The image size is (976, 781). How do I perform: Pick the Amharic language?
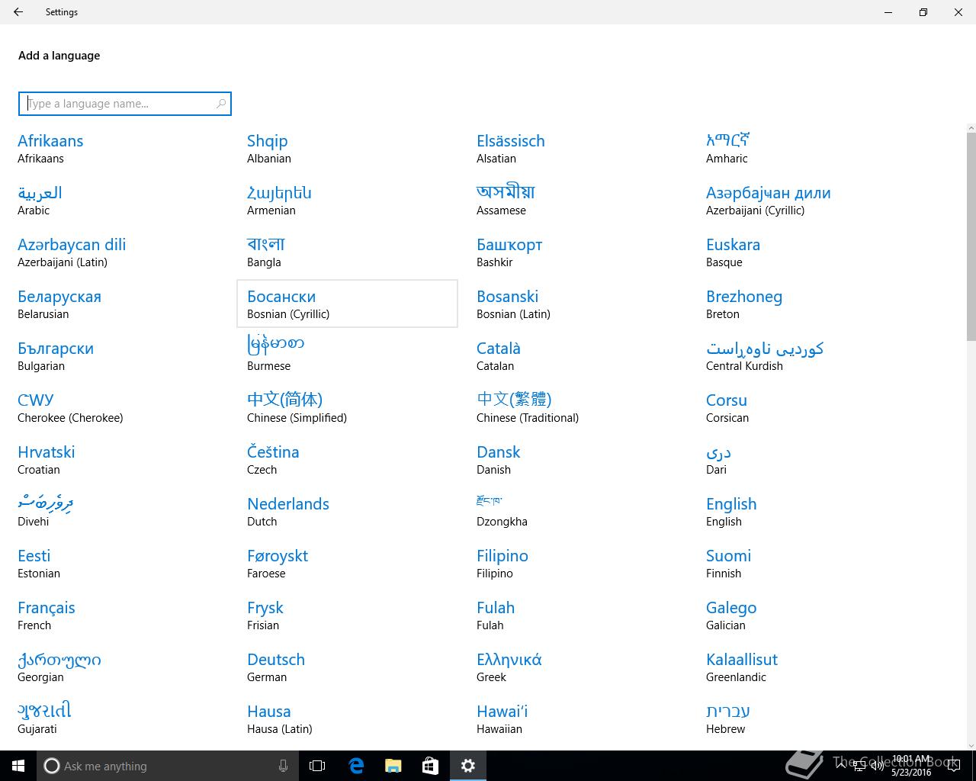pyautogui.click(x=806, y=148)
